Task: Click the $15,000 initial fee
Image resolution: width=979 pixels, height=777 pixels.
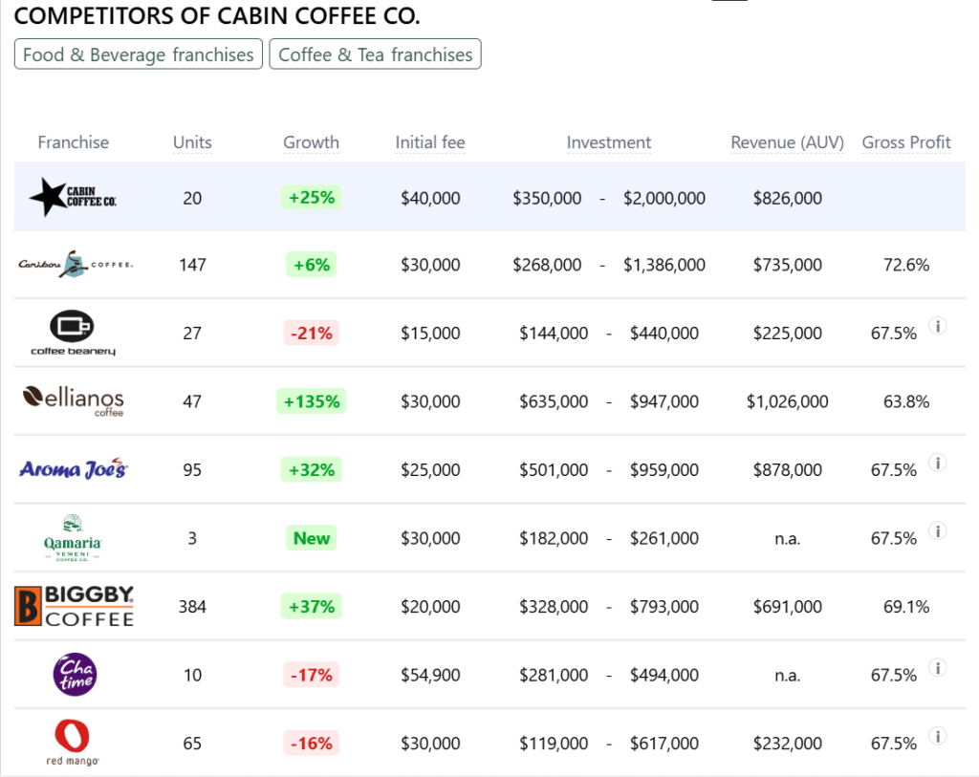Action: tap(430, 333)
